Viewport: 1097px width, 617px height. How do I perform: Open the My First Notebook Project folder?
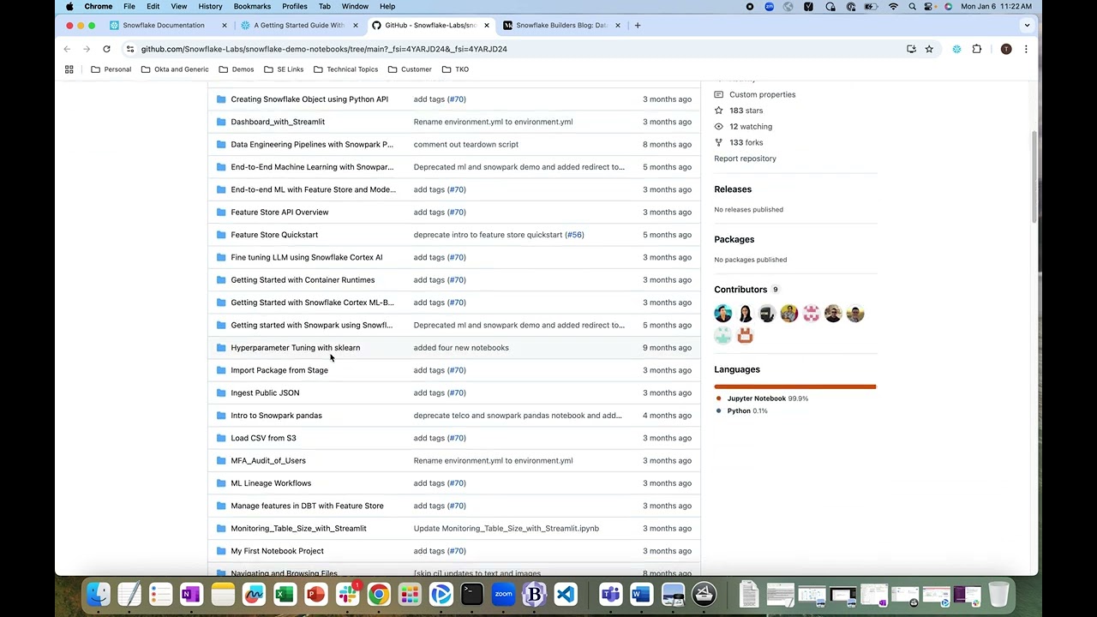pos(277,551)
